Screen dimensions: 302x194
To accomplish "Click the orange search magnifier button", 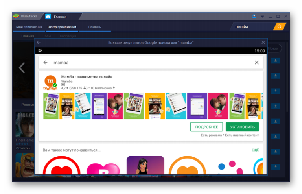I will coord(279,27).
